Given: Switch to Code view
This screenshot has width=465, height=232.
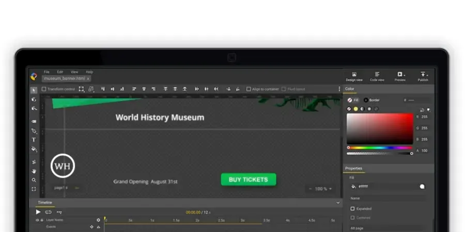Looking at the screenshot, I should (377, 76).
